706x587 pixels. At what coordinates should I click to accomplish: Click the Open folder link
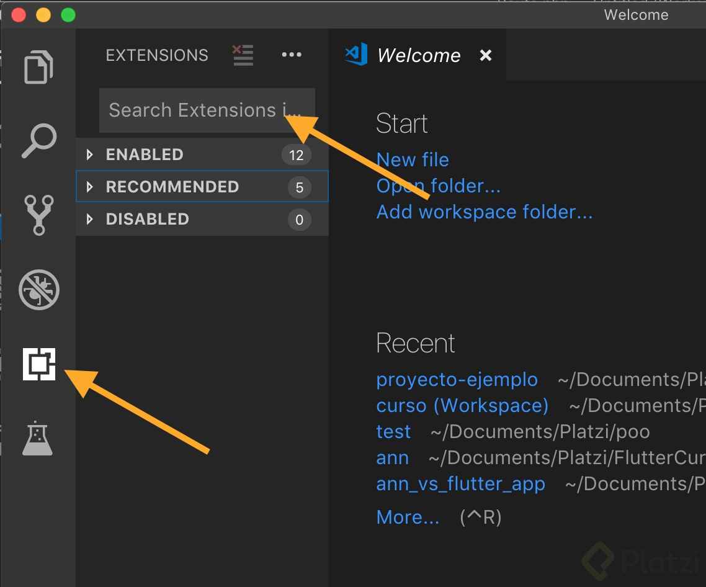[438, 186]
